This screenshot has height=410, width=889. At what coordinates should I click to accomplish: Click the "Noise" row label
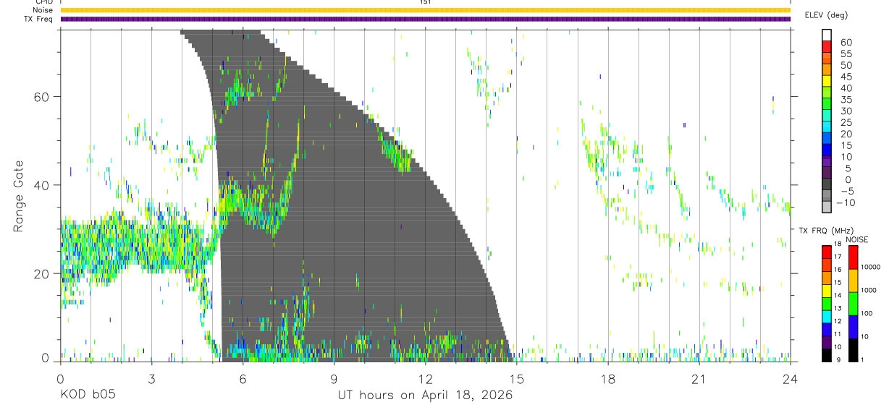tap(43, 10)
